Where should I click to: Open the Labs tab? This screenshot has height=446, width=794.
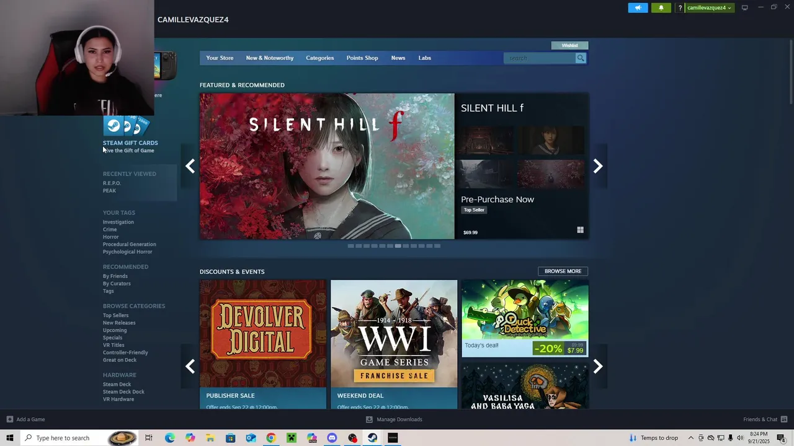425,58
